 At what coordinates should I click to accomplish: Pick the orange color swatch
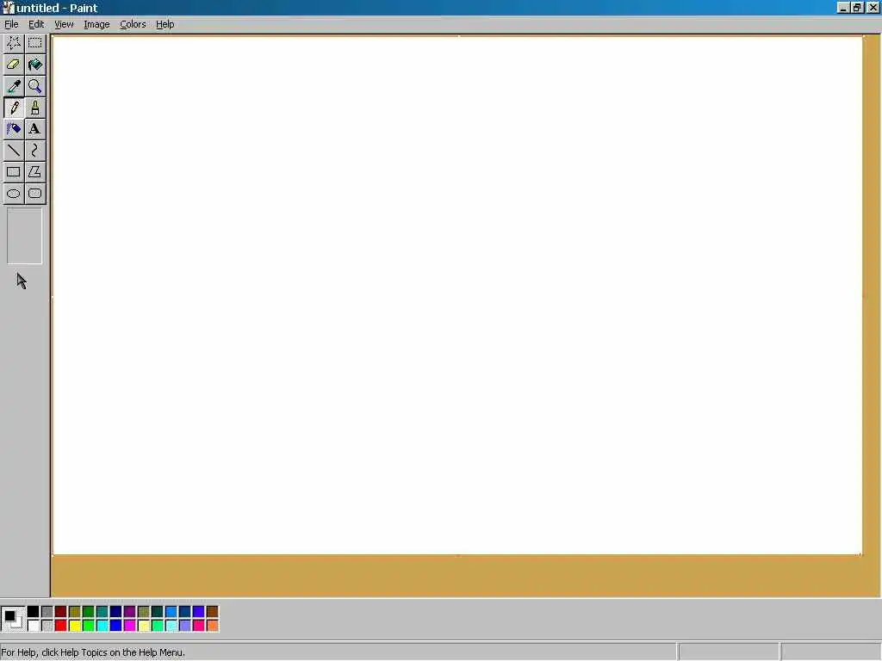213,626
